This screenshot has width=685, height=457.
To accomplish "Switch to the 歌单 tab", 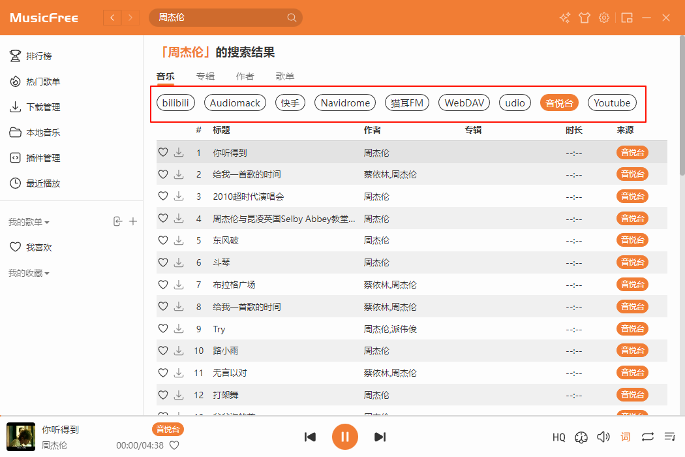I will pyautogui.click(x=284, y=76).
